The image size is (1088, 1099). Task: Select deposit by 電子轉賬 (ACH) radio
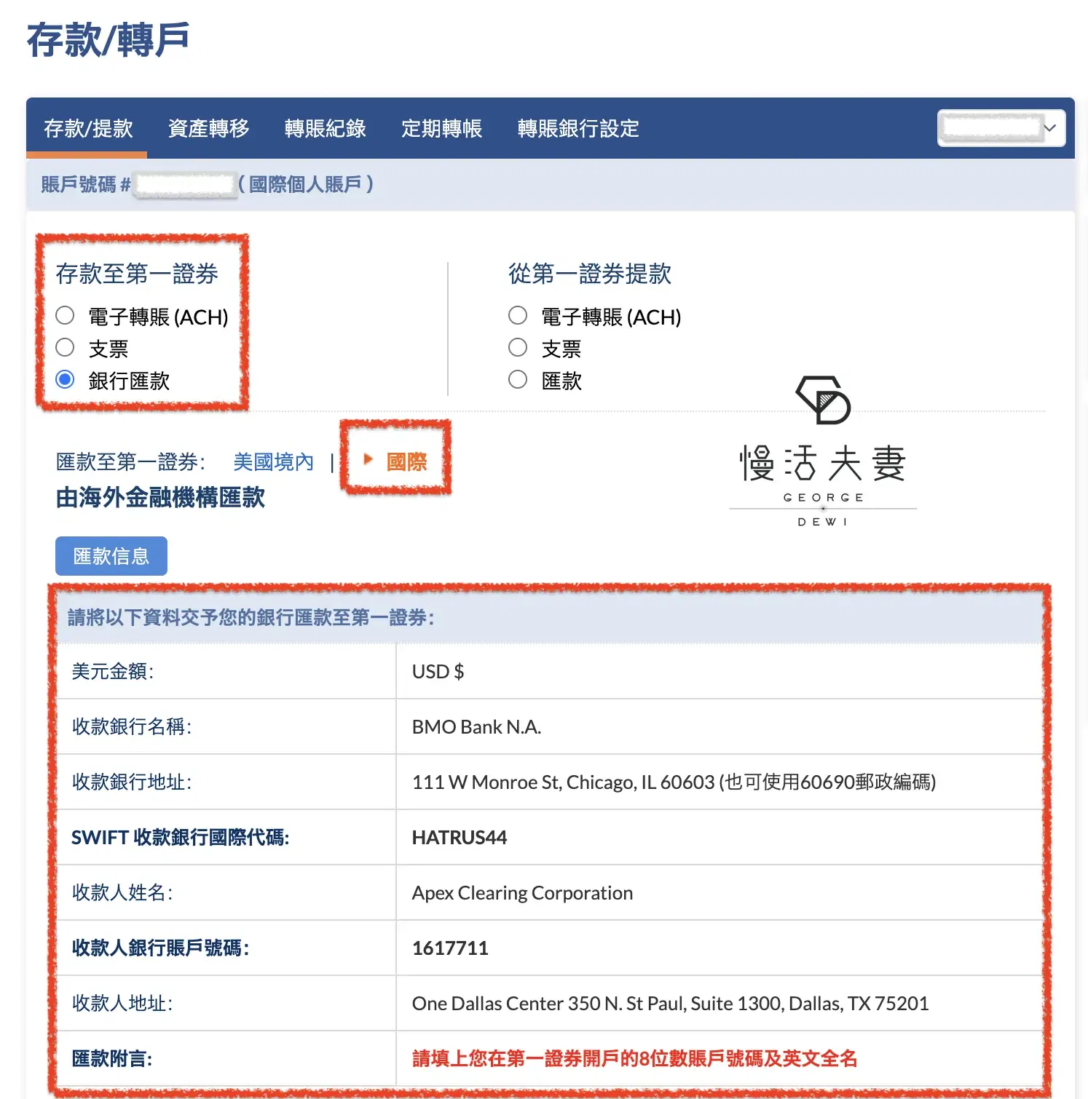pyautogui.click(x=65, y=315)
